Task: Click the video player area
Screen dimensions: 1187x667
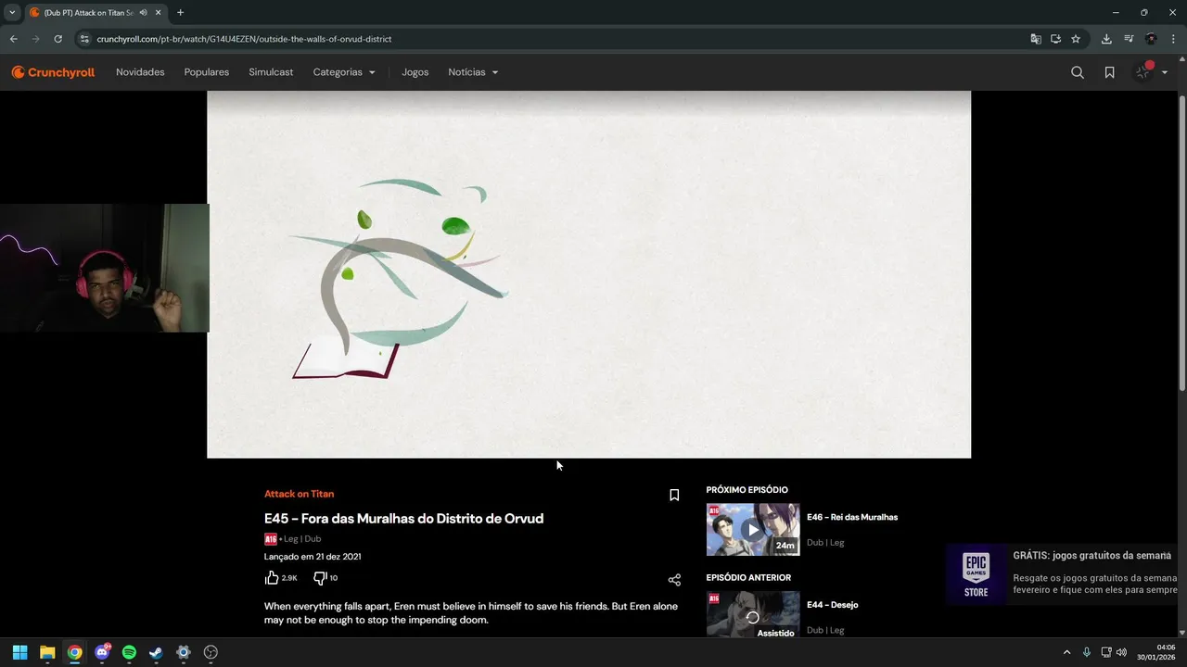Action: coord(589,274)
